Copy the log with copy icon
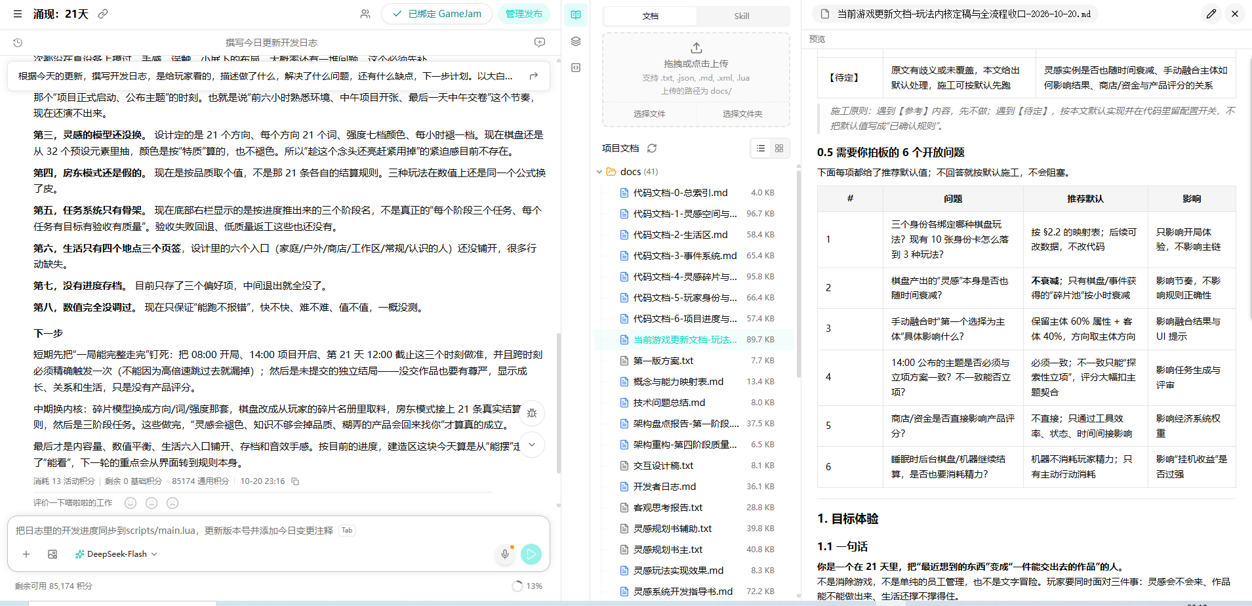Screen dimensions: 1252x606 coord(295,481)
